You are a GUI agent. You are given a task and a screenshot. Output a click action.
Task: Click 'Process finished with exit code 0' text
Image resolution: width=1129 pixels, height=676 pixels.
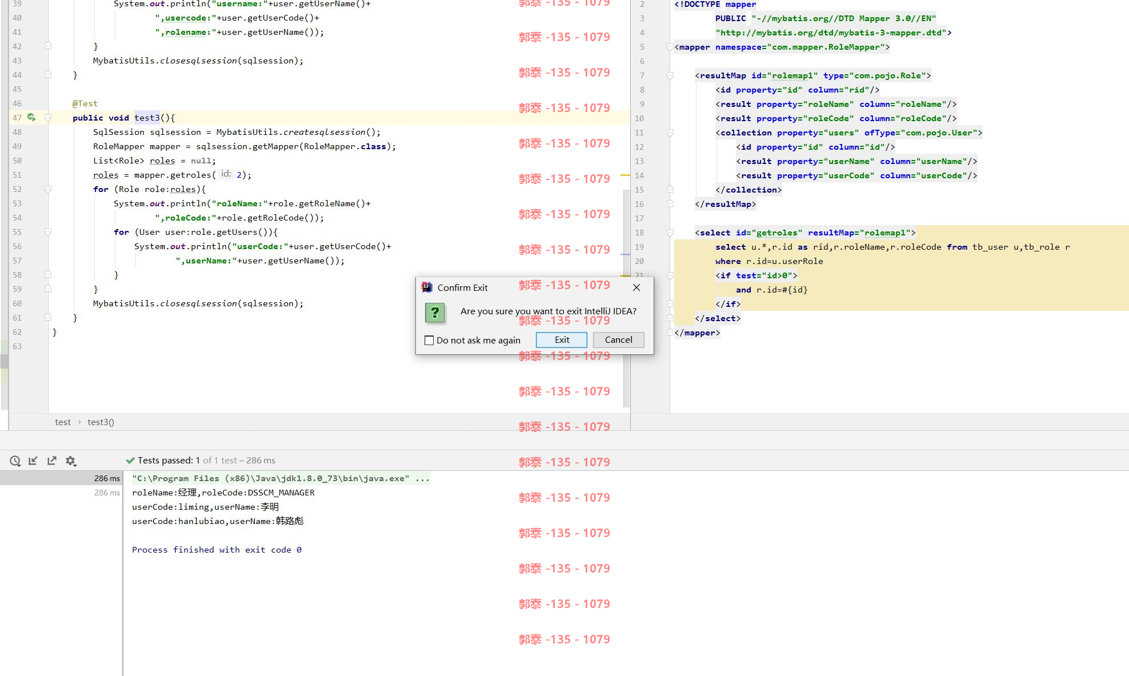coord(217,550)
